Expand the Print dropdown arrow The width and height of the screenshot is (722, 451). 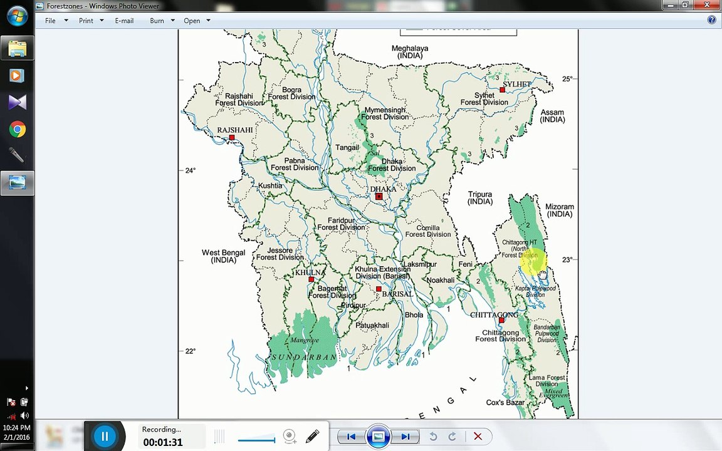102,20
